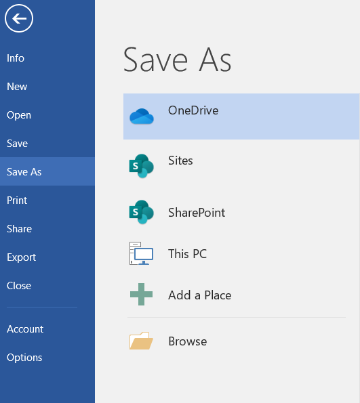
Task: Click the Browse folder icon
Action: tap(141, 341)
